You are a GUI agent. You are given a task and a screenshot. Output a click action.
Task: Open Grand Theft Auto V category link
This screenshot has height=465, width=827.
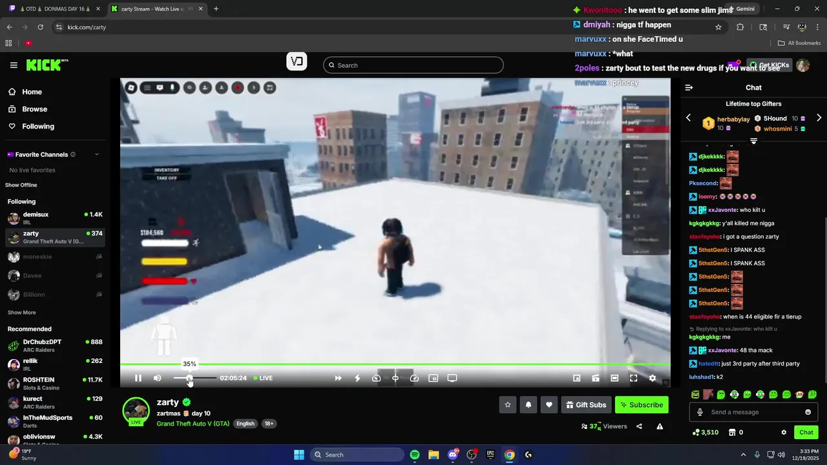[193, 424]
